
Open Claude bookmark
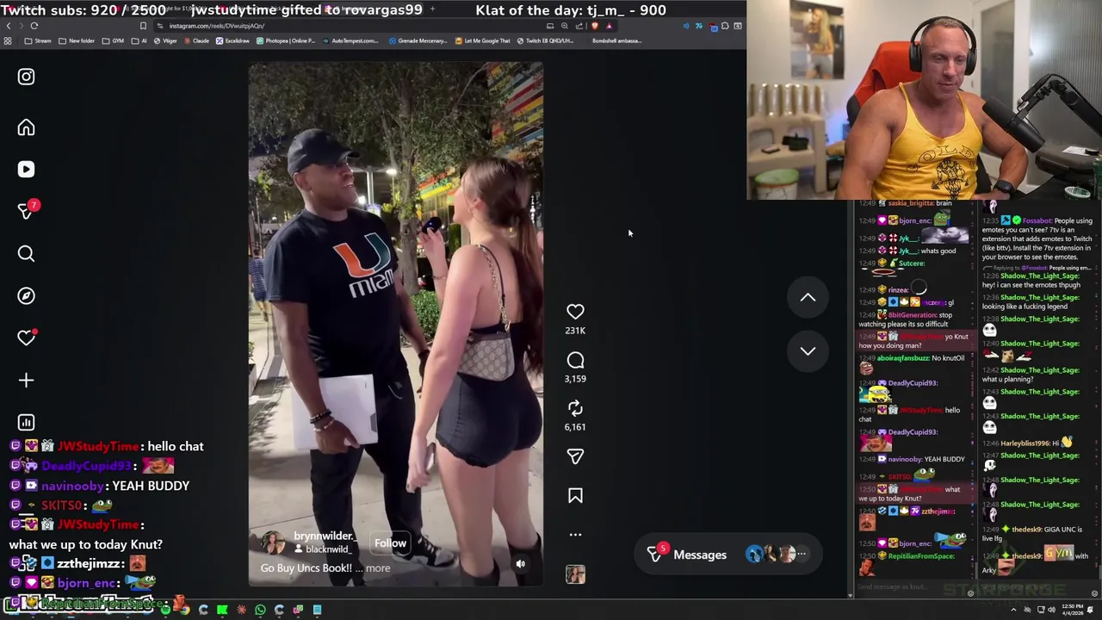click(195, 40)
